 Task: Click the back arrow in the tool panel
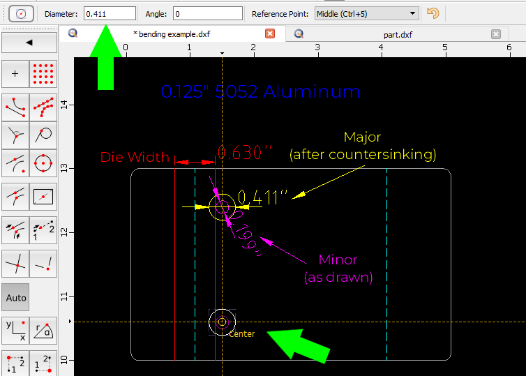(29, 42)
